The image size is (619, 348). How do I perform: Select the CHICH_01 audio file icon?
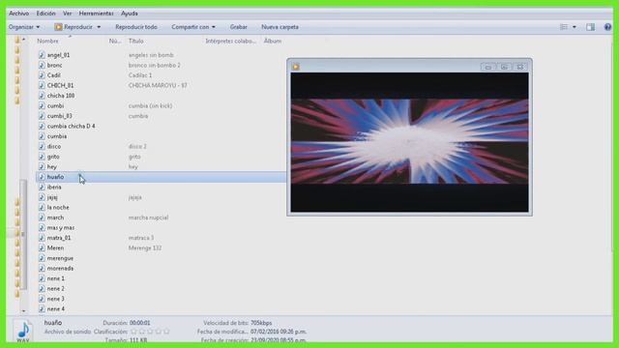tap(42, 85)
